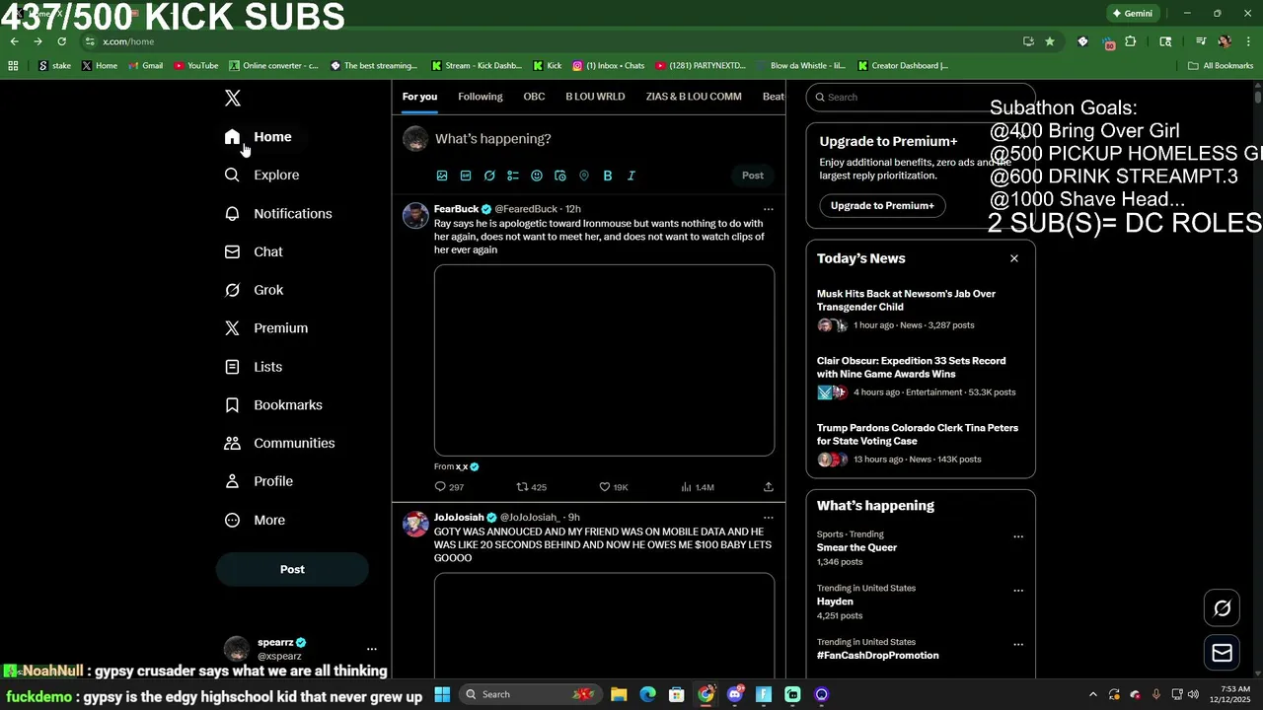Image resolution: width=1263 pixels, height=710 pixels.
Task: Open floating messages button at bottom right
Action: tap(1222, 653)
